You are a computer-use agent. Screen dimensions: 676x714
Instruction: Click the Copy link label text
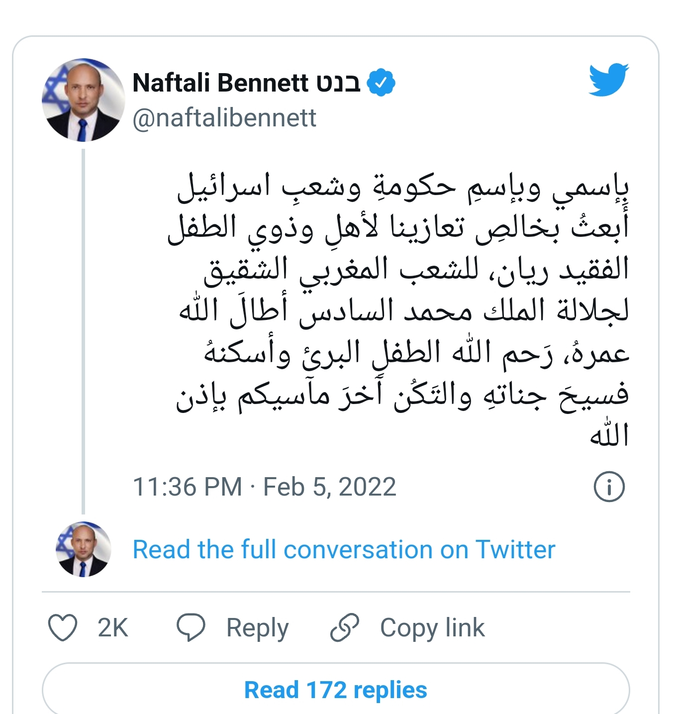point(432,627)
